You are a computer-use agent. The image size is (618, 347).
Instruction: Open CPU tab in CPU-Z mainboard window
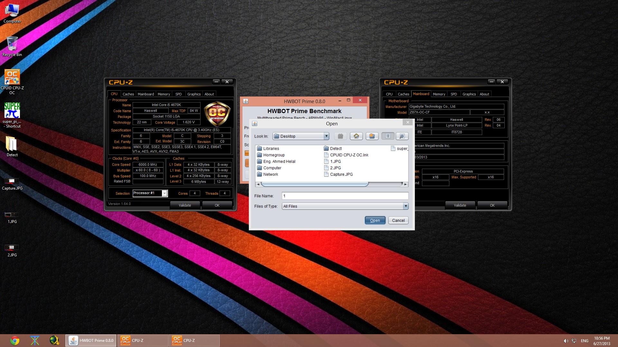[389, 94]
